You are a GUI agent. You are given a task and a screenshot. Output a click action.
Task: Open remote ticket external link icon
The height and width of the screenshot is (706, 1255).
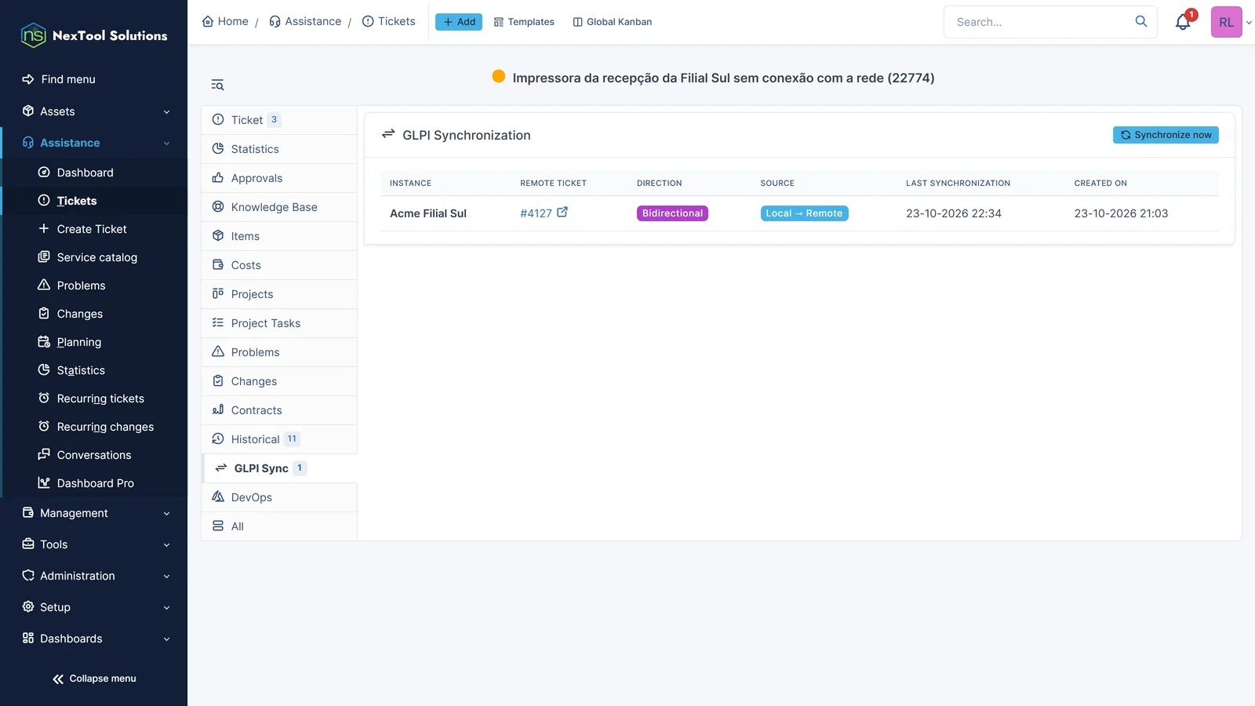(x=562, y=212)
